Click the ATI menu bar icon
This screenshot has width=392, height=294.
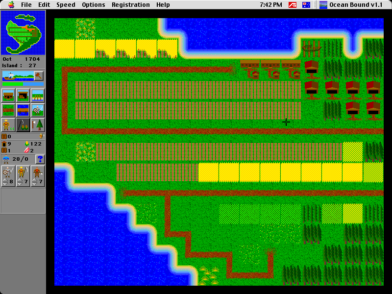point(293,5)
